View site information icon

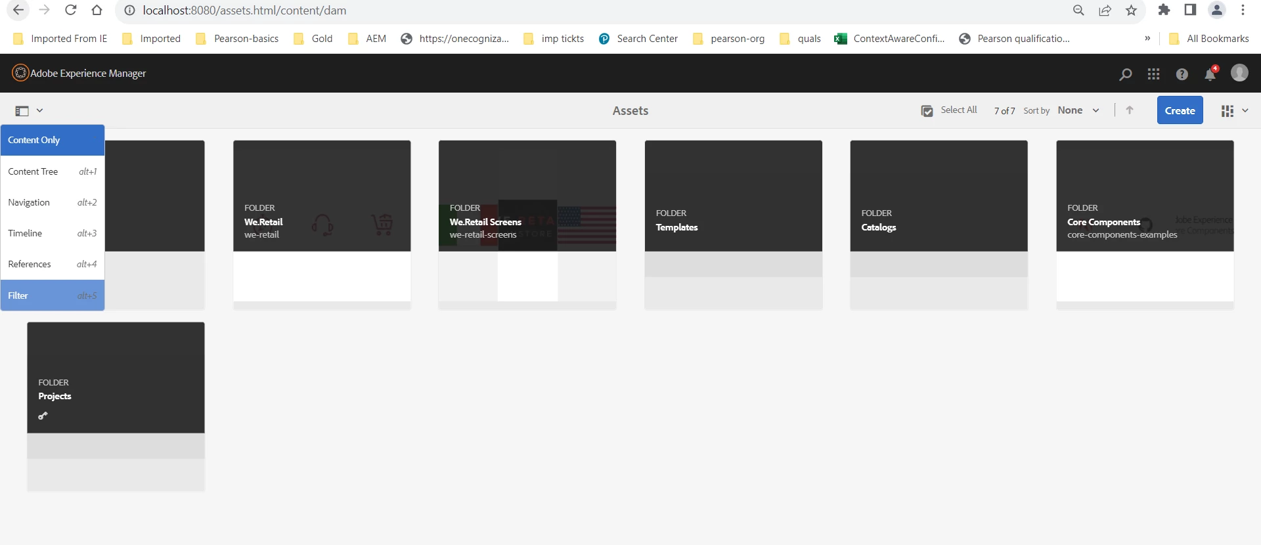(129, 11)
